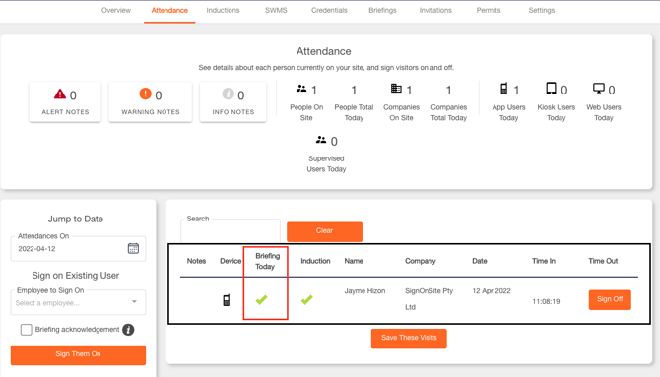Click the Supervised Users Today icon
The width and height of the screenshot is (660, 377).
321,140
